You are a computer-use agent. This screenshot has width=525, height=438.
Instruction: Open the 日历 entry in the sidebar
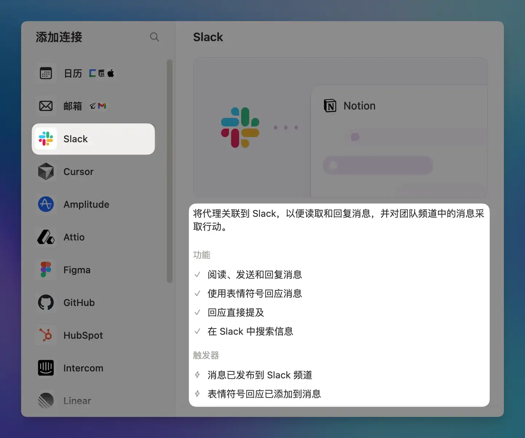(x=73, y=73)
